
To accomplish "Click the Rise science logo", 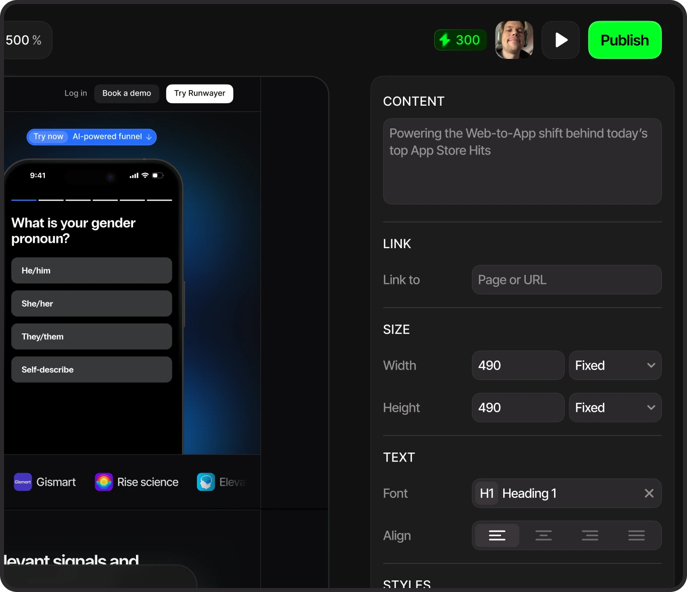I will click(x=103, y=482).
